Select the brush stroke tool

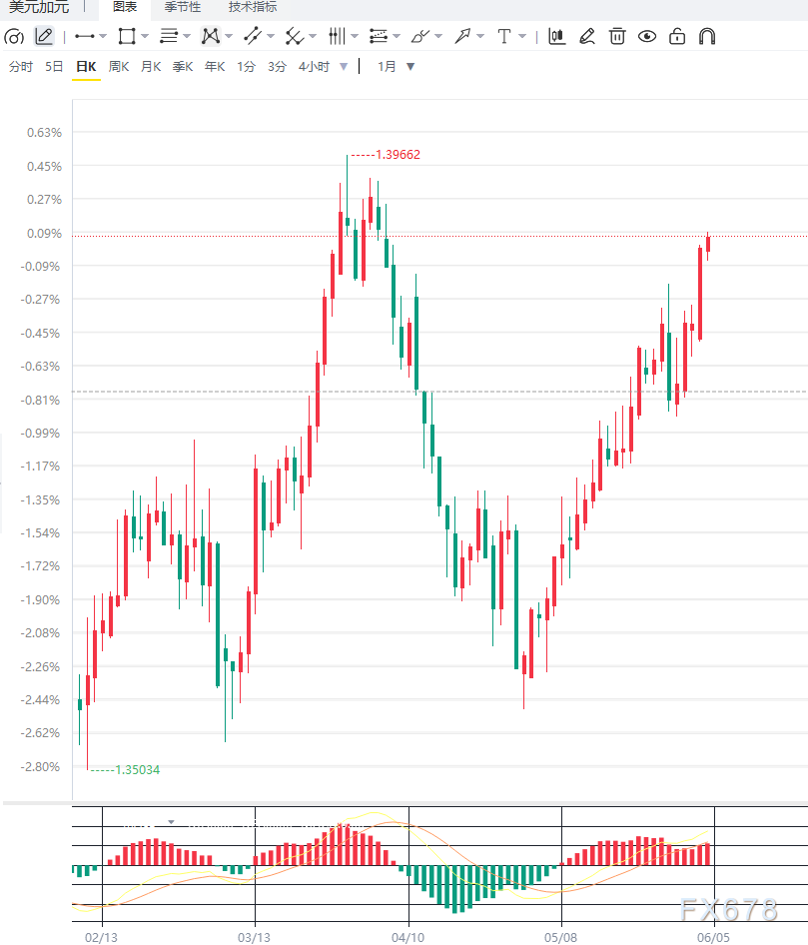[x=419, y=36]
